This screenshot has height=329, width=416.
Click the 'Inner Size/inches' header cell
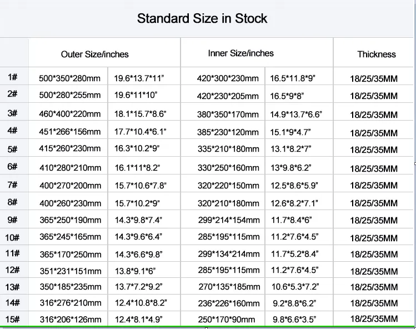pyautogui.click(x=257, y=53)
